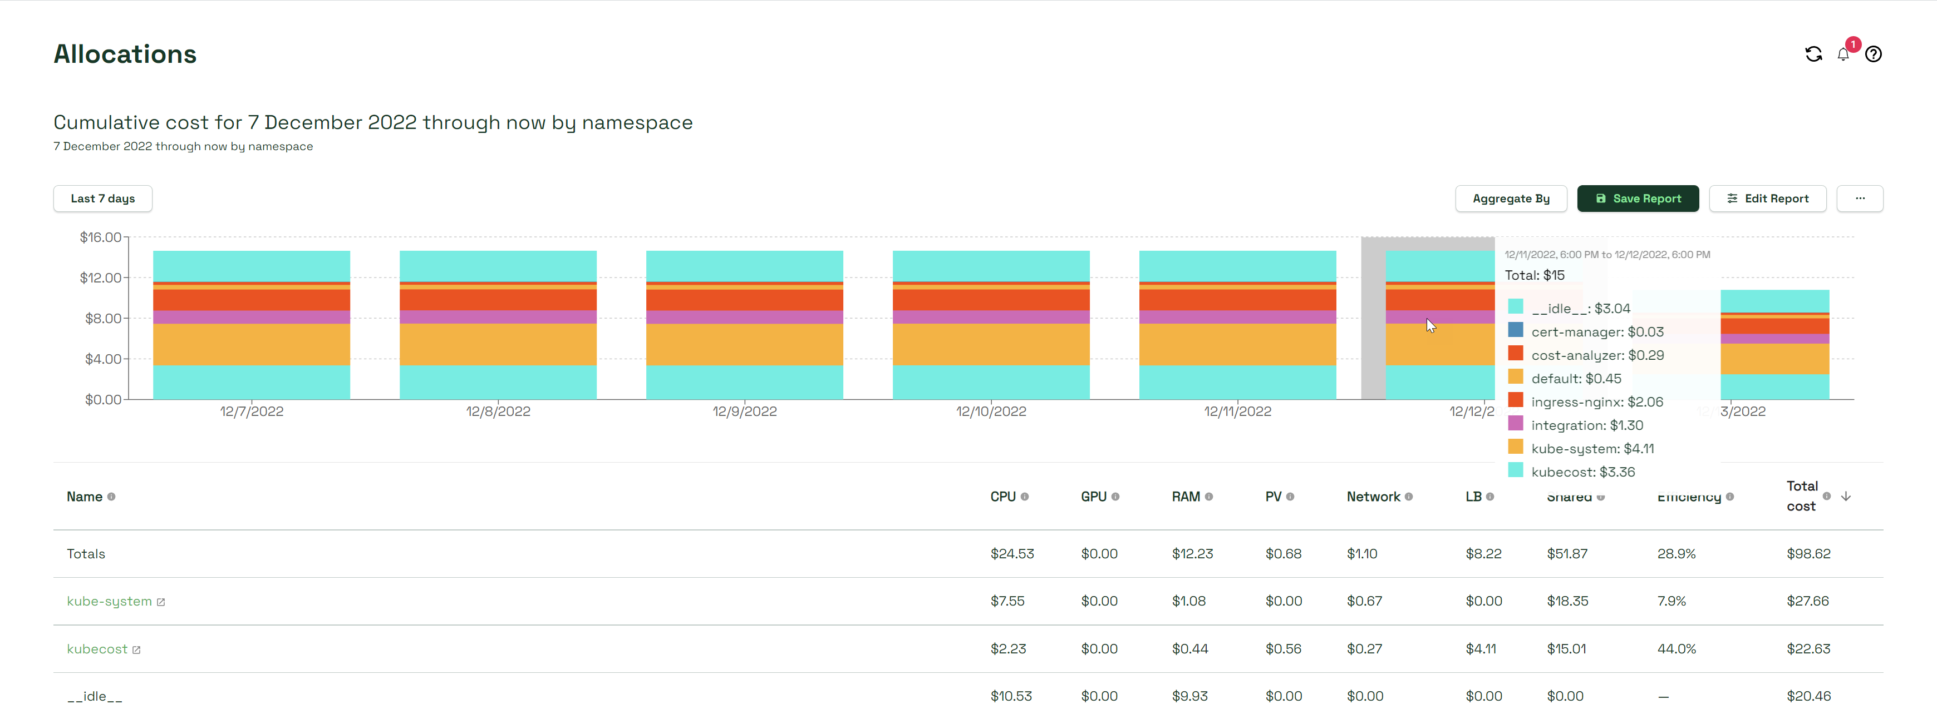Click the refresh icon at top right
Screen dimensions: 1937x719
coord(1813,54)
